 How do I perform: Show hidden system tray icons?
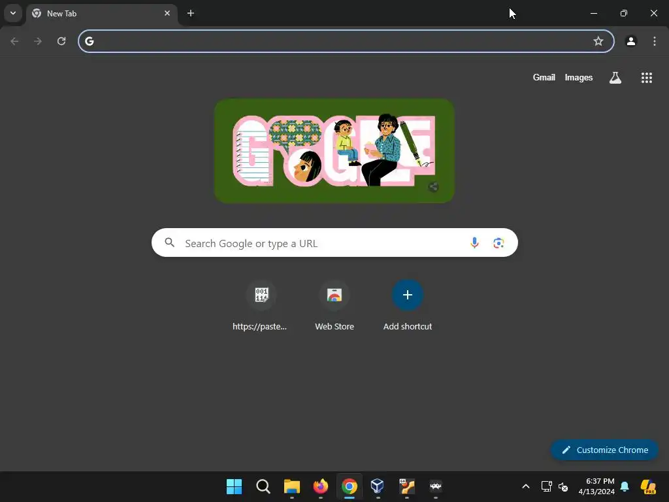[x=526, y=486]
